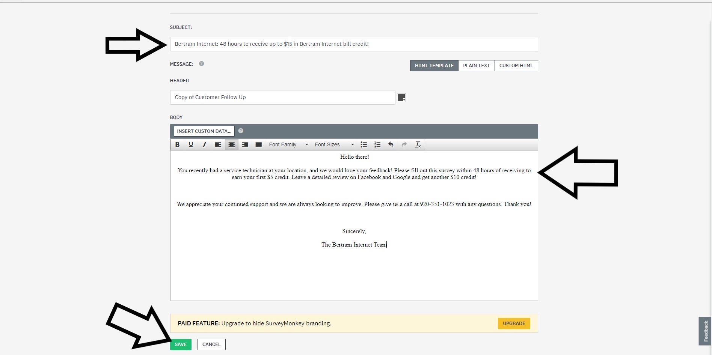Click into the Subject text field
This screenshot has width=712, height=355.
coord(353,44)
